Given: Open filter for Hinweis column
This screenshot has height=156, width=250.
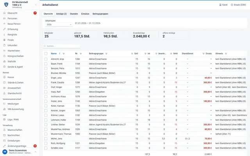Looking at the screenshot, I should (226, 54).
